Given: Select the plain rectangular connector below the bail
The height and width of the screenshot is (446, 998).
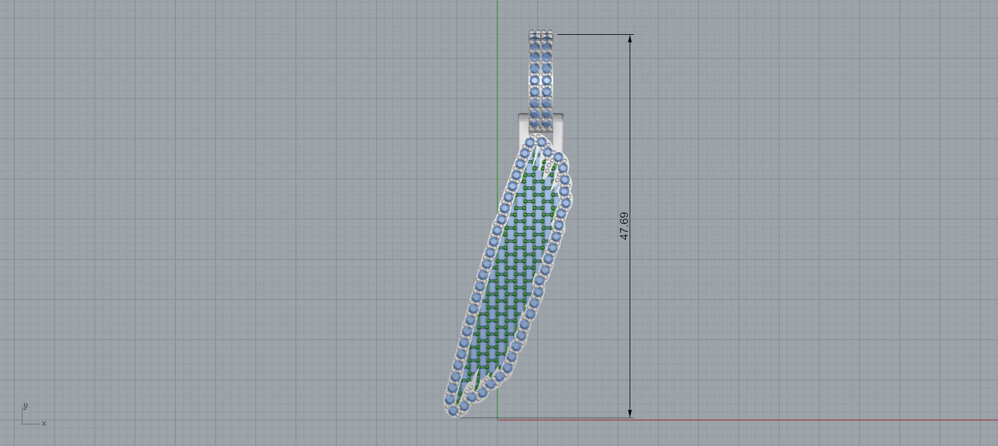Looking at the screenshot, I should click(541, 131).
